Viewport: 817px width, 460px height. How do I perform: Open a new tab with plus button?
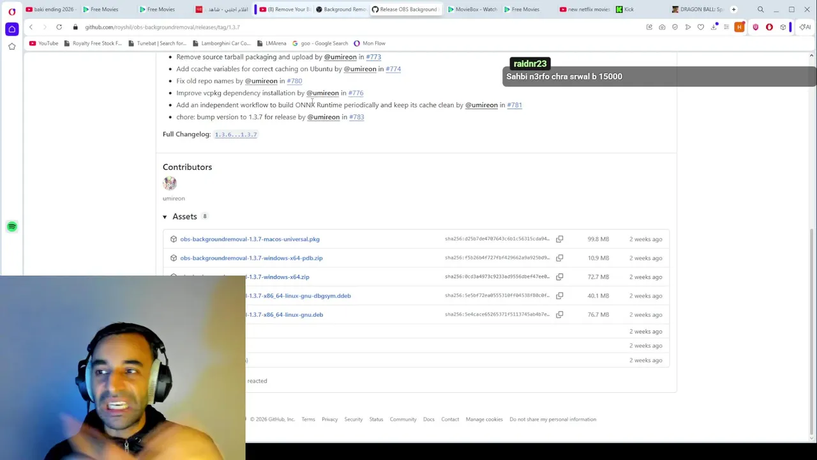pos(733,10)
